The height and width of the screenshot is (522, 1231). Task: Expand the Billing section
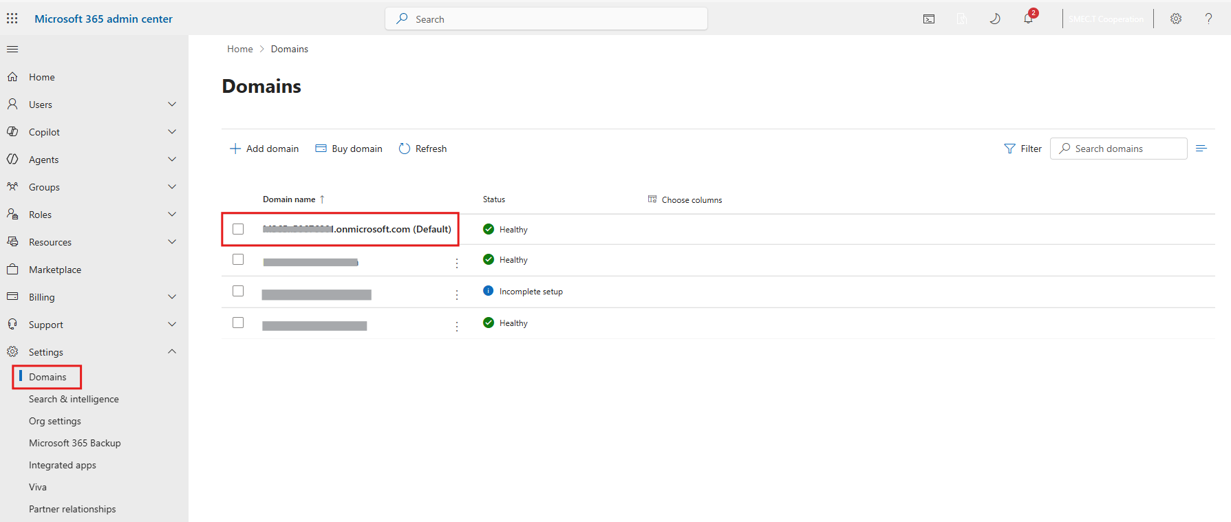coord(172,297)
